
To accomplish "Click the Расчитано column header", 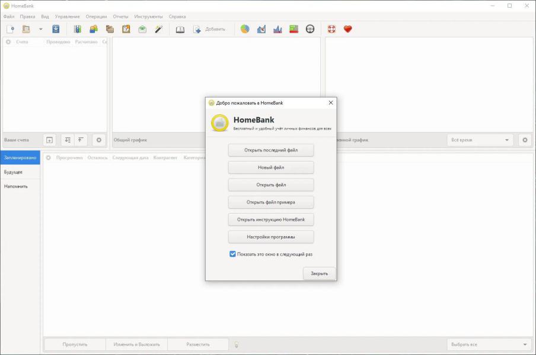I will pos(86,41).
